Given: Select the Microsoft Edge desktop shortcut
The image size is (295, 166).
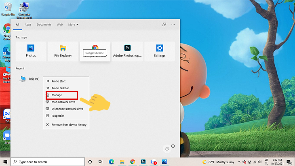Looking at the screenshot, I should point(7,53).
